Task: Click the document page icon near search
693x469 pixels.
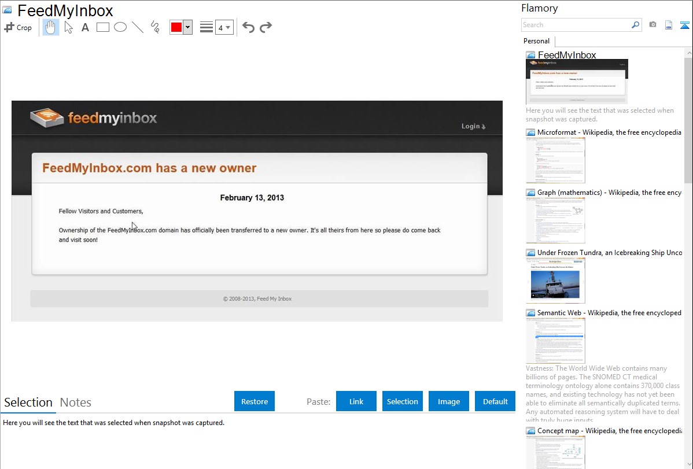Action: pos(668,25)
